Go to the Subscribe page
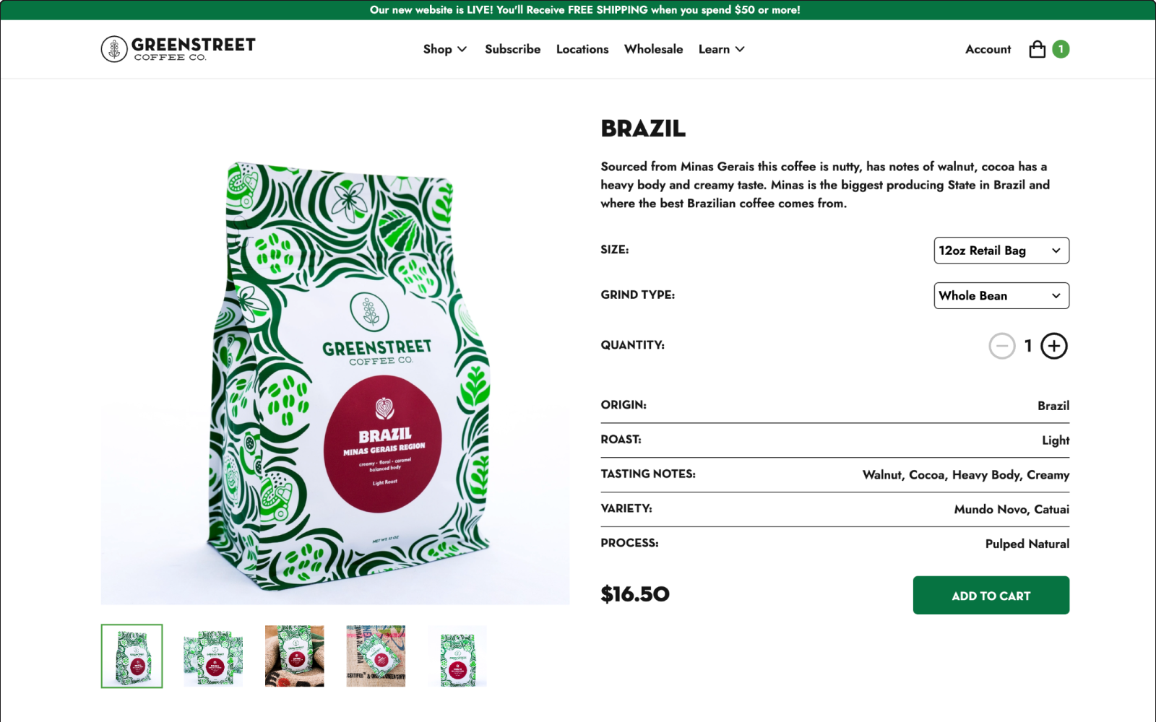Viewport: 1156px width, 722px height. [513, 49]
